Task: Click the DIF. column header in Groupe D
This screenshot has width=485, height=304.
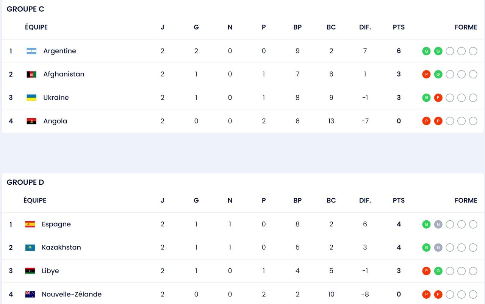Action: click(x=365, y=201)
